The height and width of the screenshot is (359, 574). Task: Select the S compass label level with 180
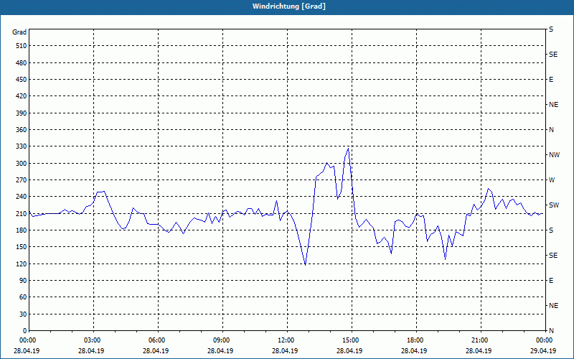pyautogui.click(x=551, y=230)
